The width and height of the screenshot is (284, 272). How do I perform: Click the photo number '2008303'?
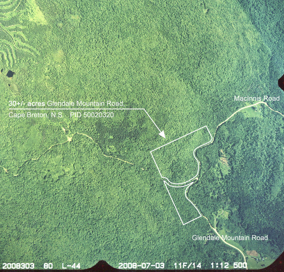coord(18,266)
